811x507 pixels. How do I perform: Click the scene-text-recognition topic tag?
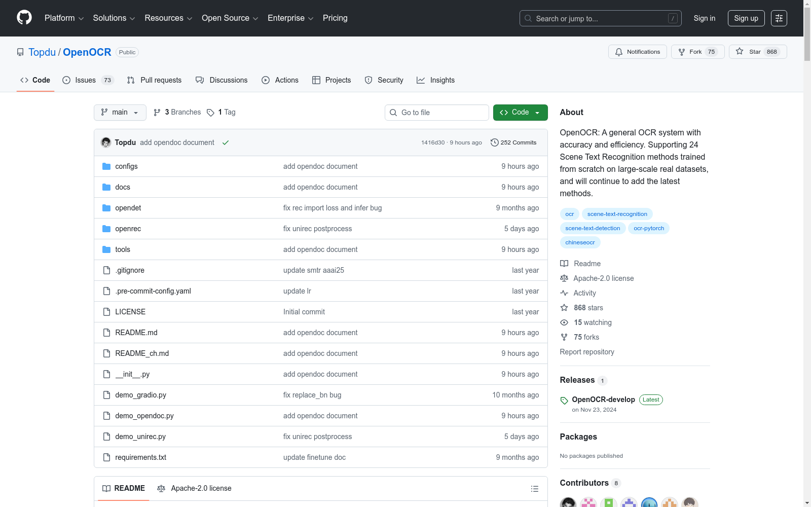(617, 214)
